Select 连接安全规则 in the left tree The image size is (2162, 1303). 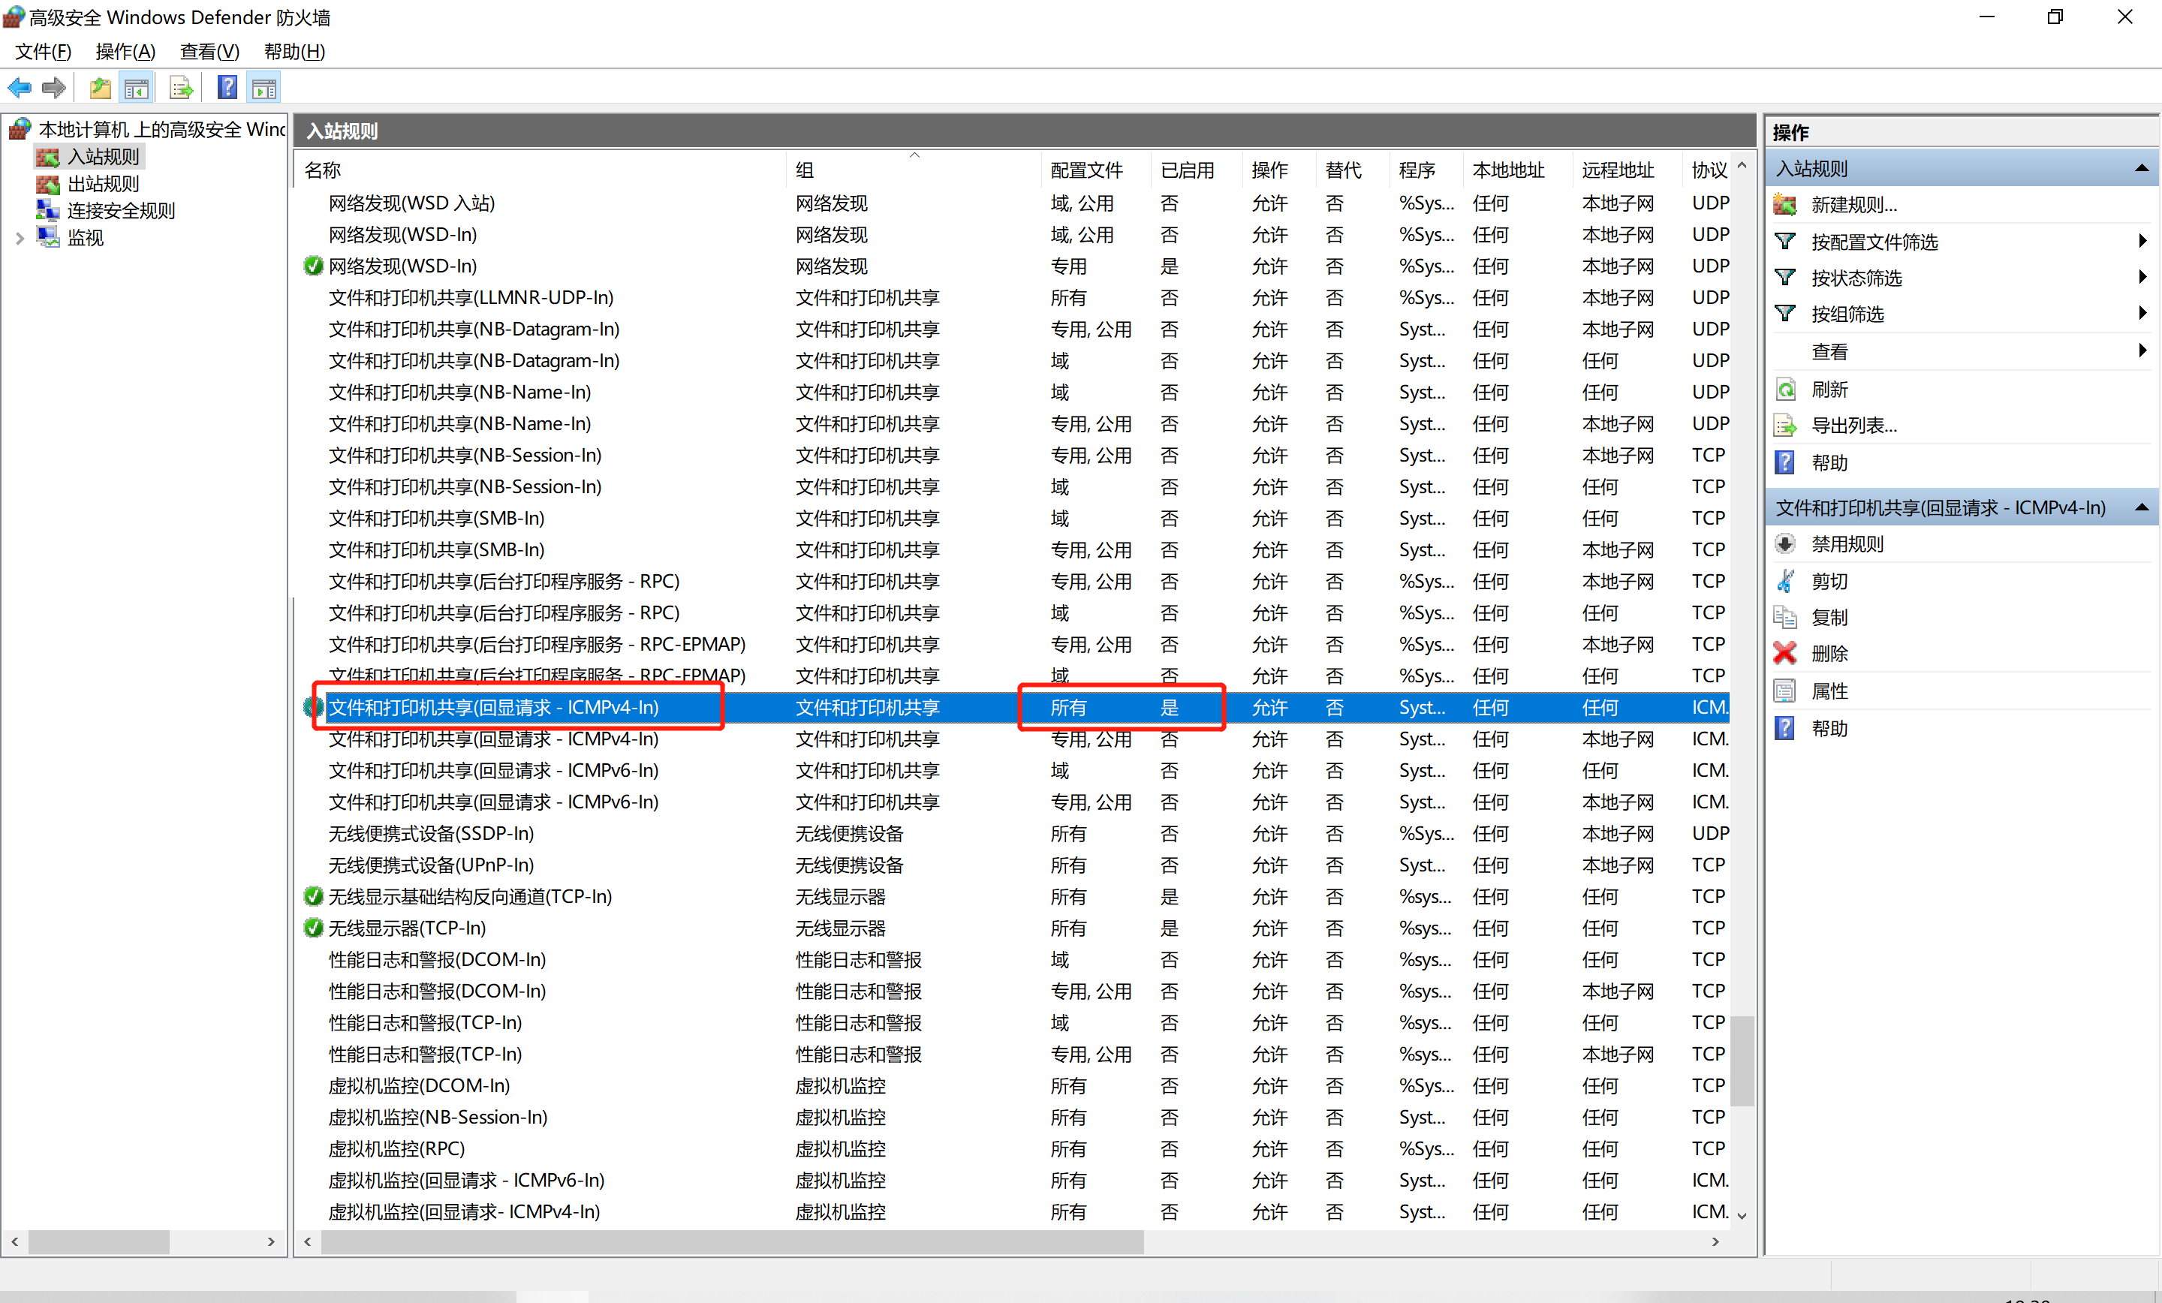(x=121, y=211)
